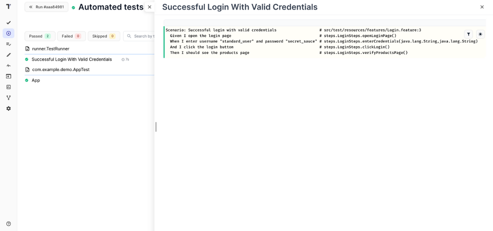Open the Pulse activity icon in the sidebar
This screenshot has height=231, width=493.
tap(8, 65)
